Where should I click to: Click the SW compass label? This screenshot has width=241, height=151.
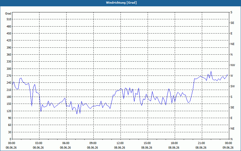233,86
